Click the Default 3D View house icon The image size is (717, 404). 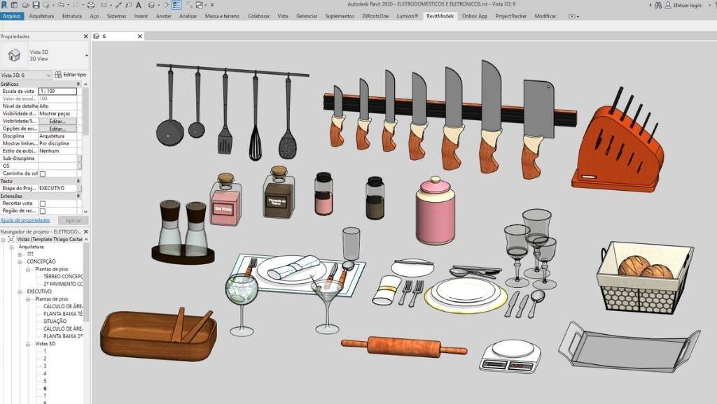(151, 5)
